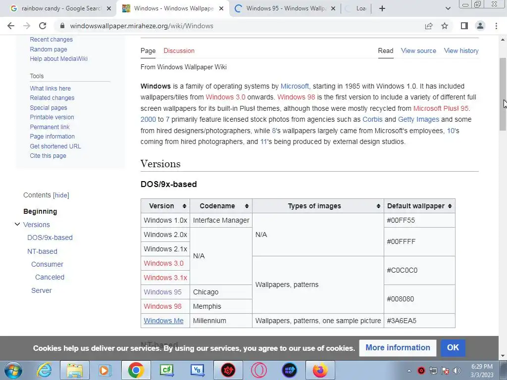Open the Opera browser taskbar icon
The height and width of the screenshot is (380, 507).
tap(259, 370)
